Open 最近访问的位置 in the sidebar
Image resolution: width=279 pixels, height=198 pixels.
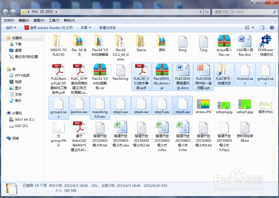(x=23, y=57)
